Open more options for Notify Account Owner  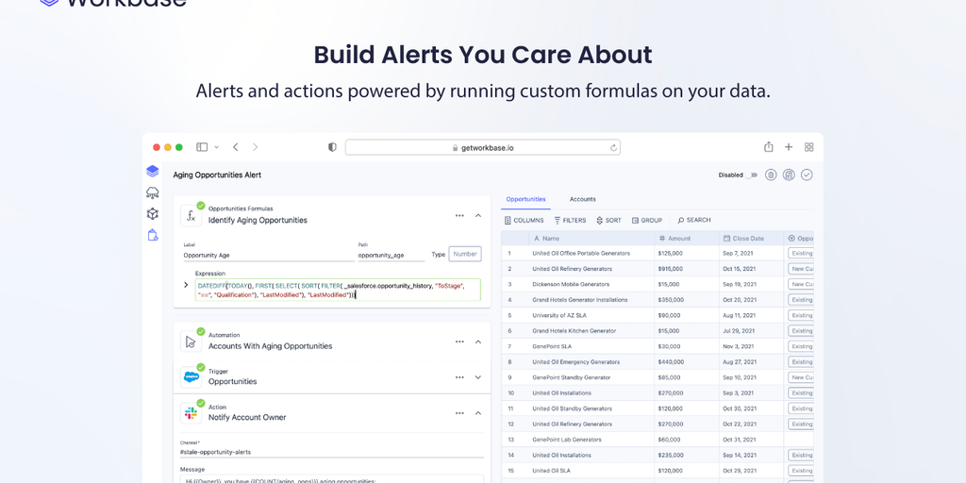click(459, 412)
